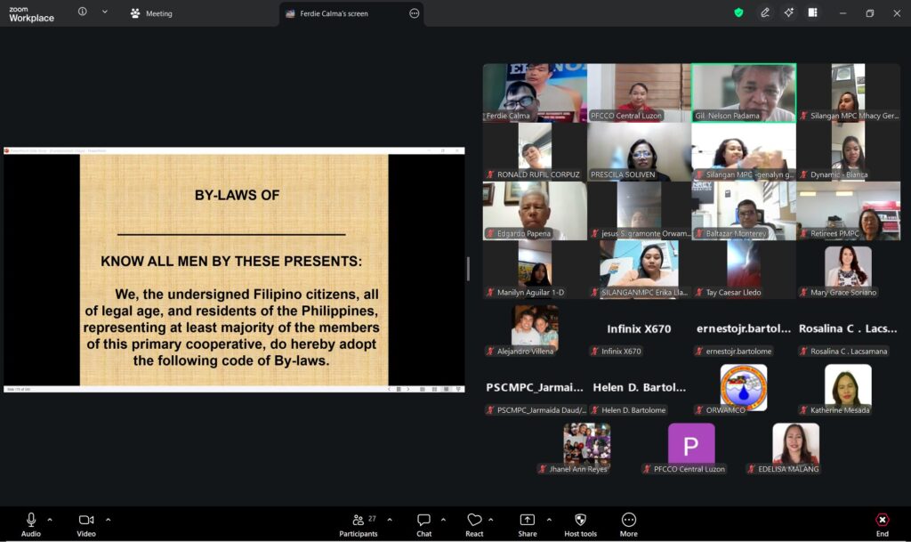Open the AI Companion sparkle icon
The width and height of the screenshot is (911, 542).
click(788, 12)
